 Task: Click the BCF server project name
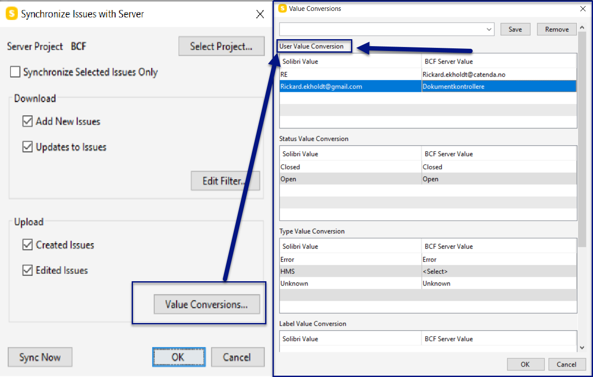(78, 47)
